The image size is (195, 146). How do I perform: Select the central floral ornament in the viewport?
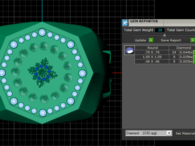click(42, 73)
